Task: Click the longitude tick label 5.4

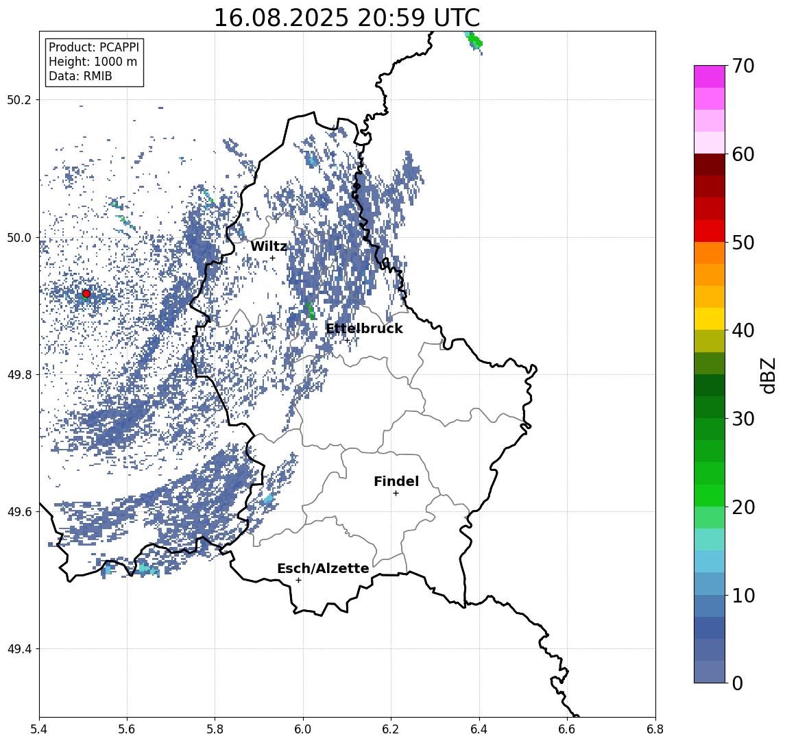Action: [39, 729]
